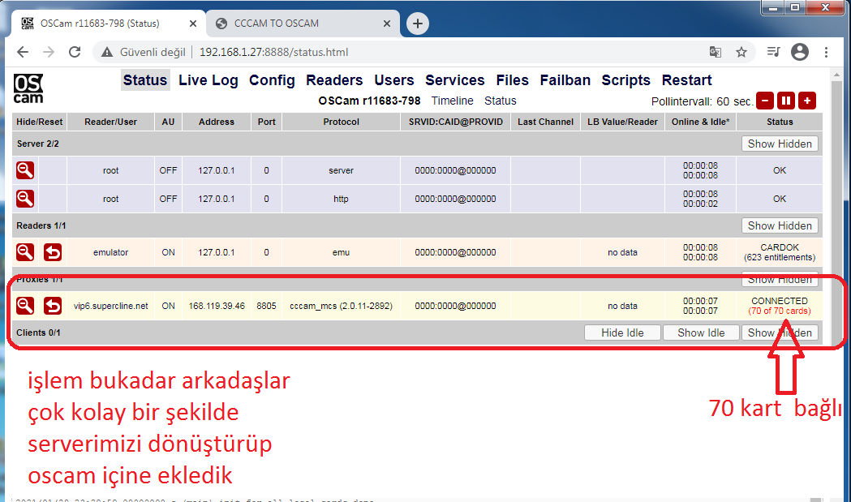The height and width of the screenshot is (502, 851).
Task: Click the emulator reader name
Action: [x=110, y=252]
